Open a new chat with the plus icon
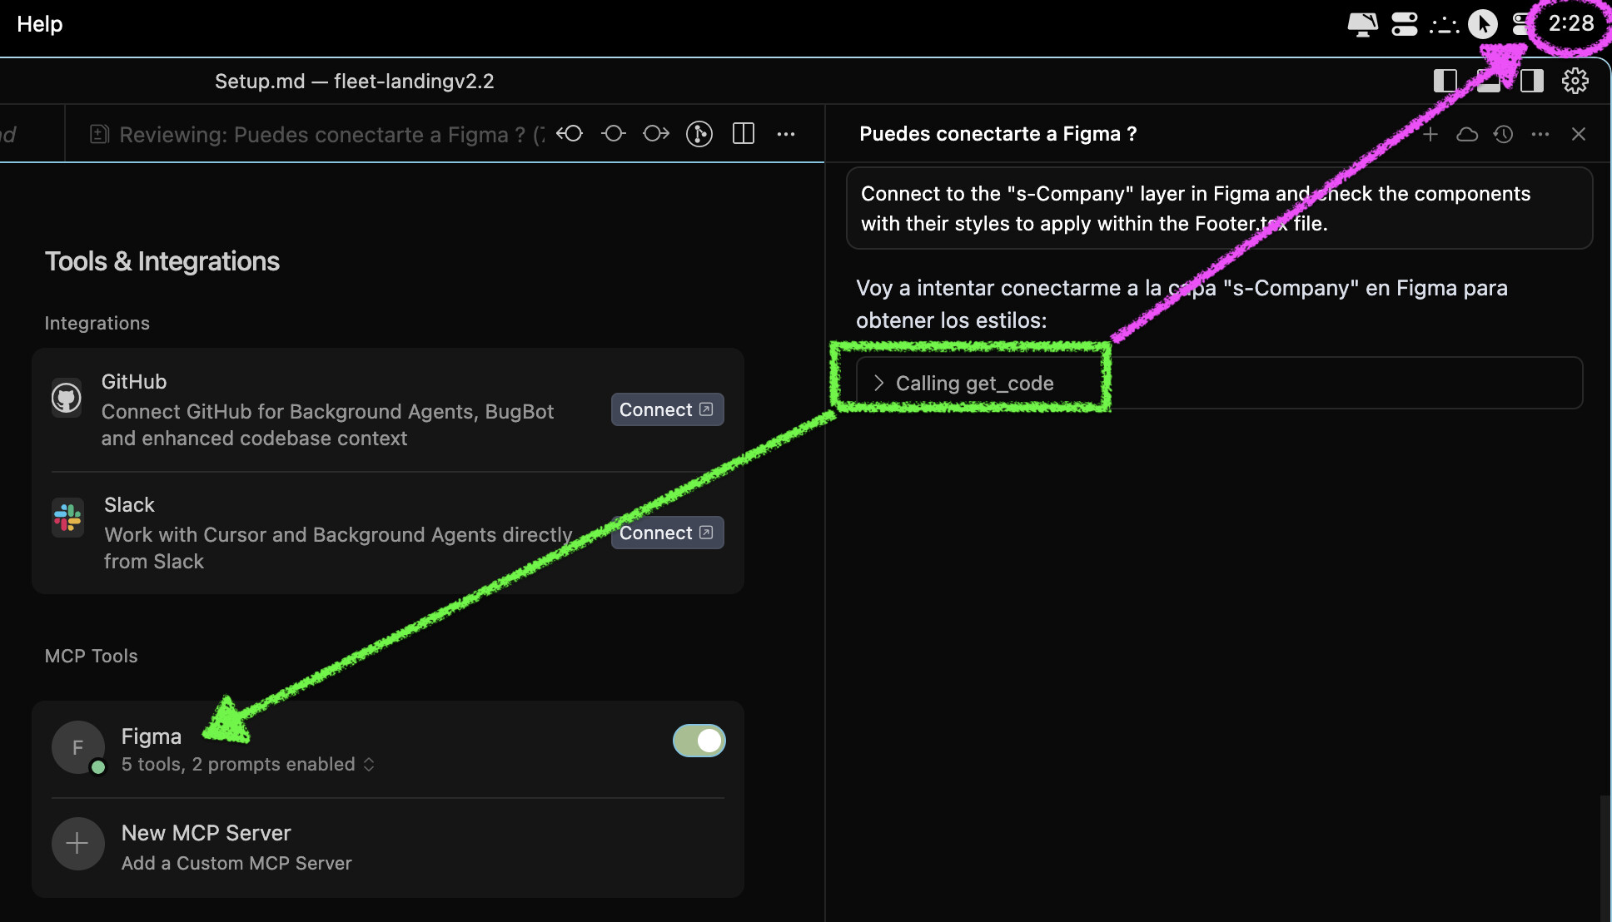 point(1430,134)
